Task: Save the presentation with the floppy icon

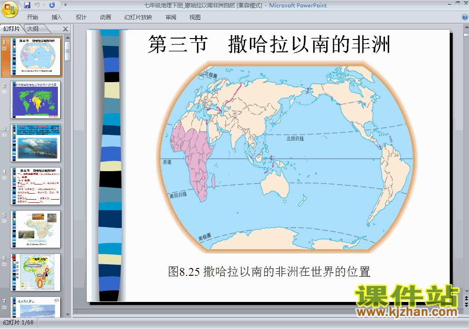Action: click(x=27, y=5)
